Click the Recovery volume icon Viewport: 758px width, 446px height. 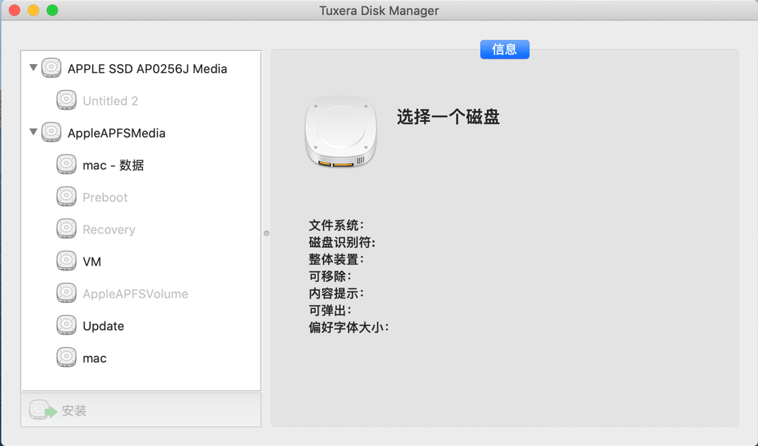click(66, 229)
